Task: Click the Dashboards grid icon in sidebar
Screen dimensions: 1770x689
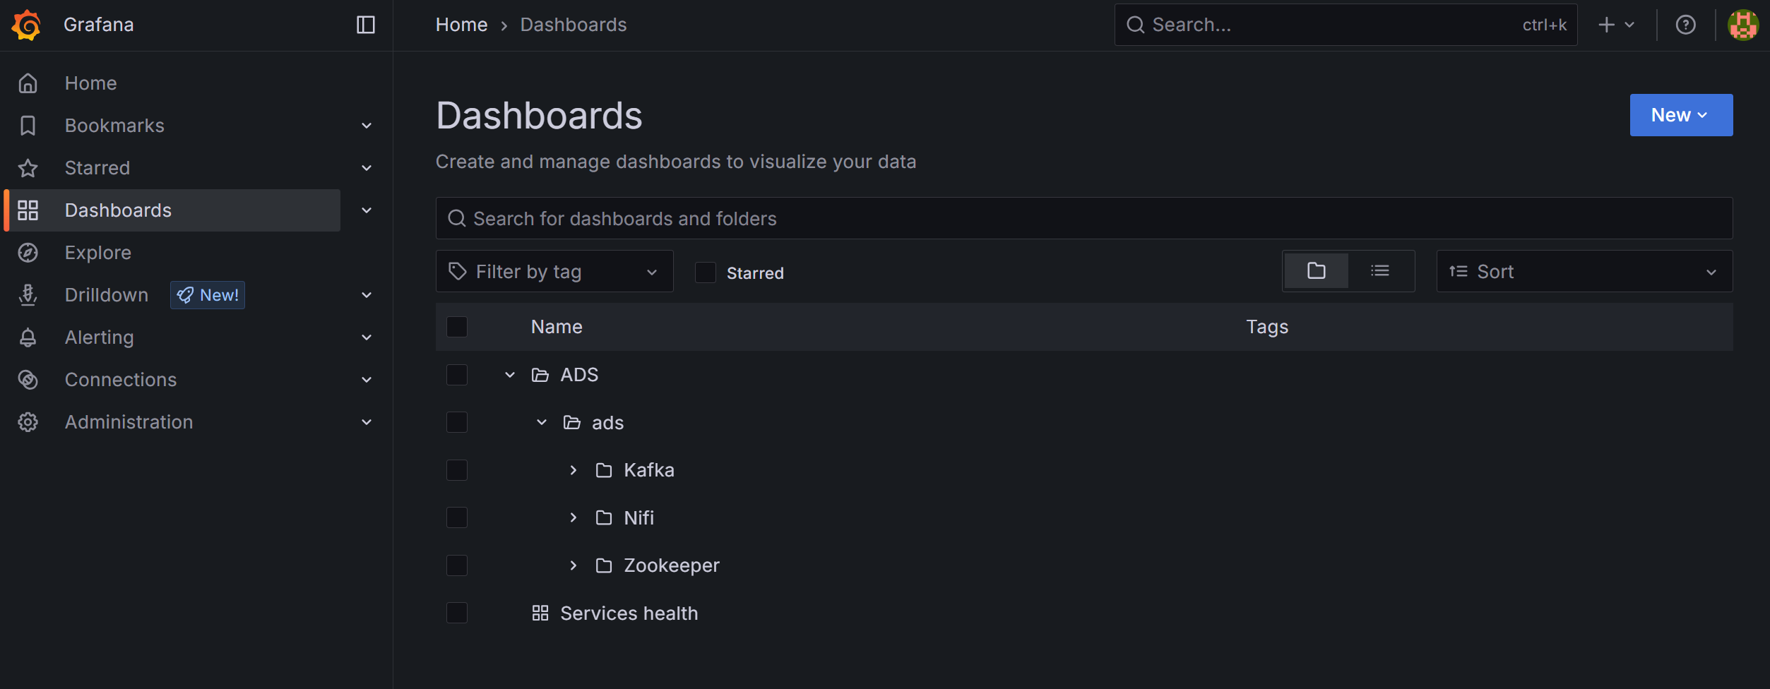Action: 28,210
